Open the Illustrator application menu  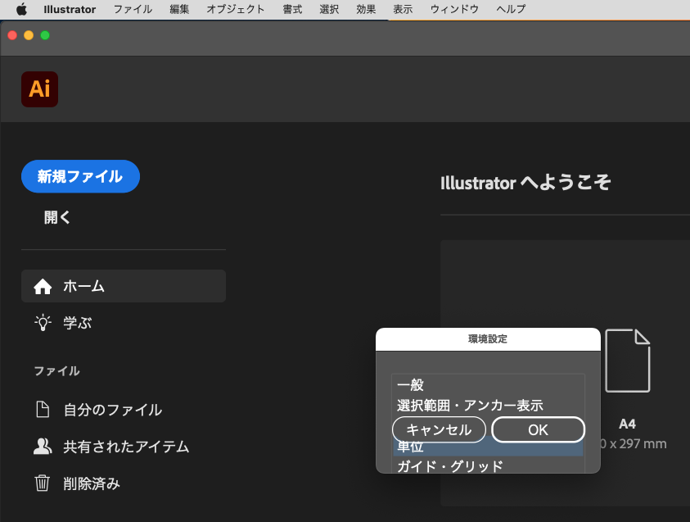pos(70,9)
